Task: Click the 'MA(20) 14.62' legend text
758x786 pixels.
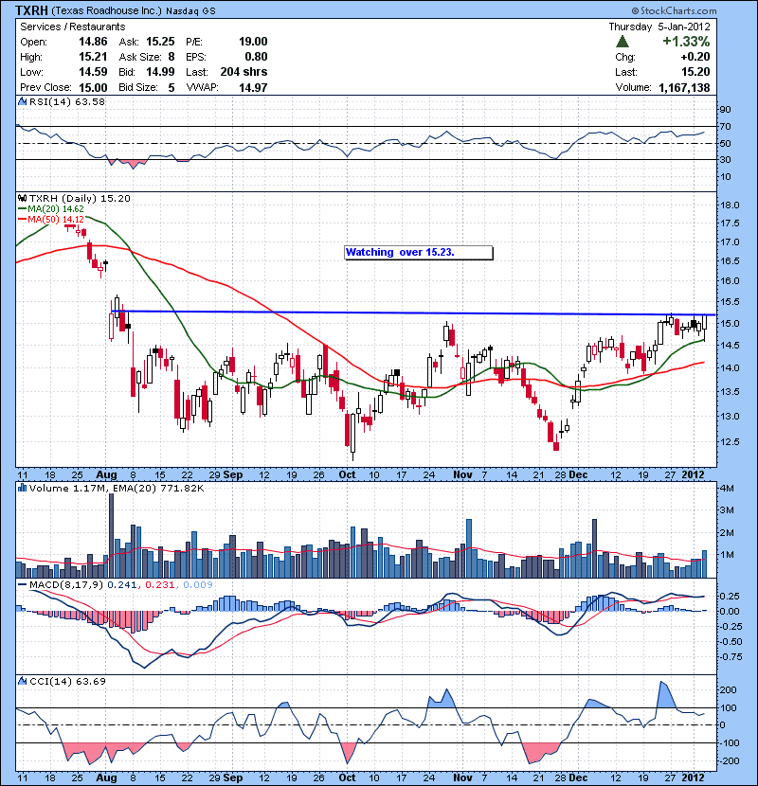Action: 56,209
